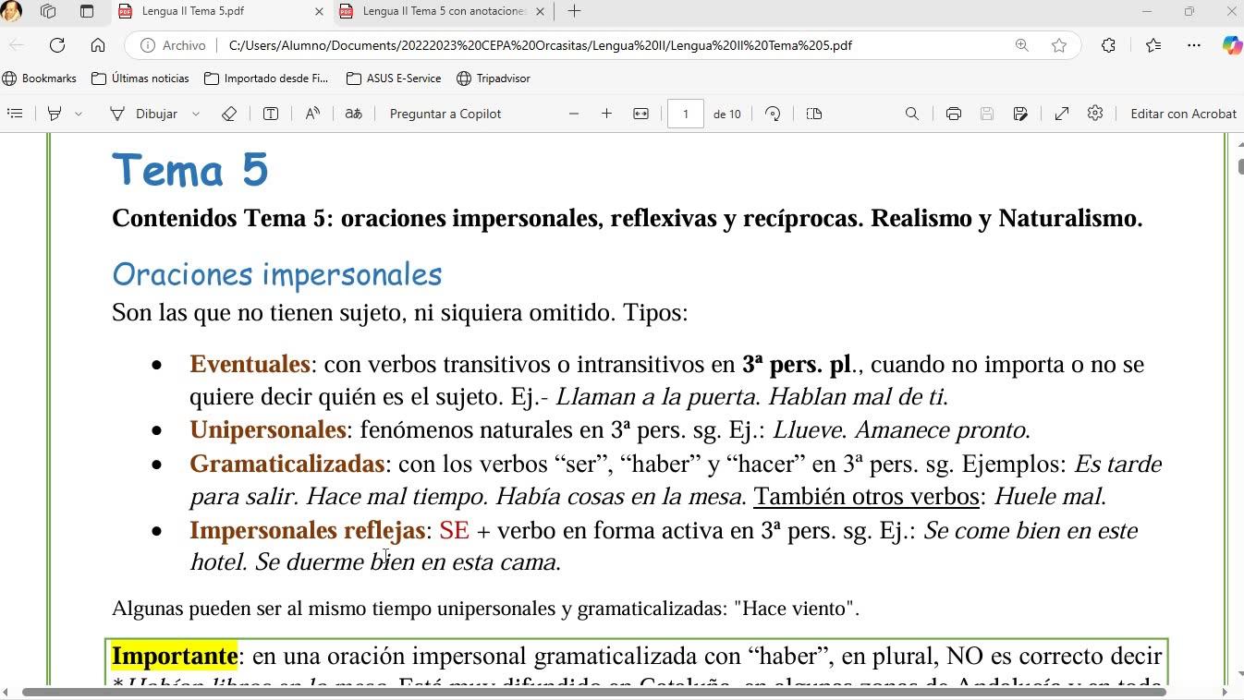Print the PDF document
The image size is (1244, 700).
953,114
